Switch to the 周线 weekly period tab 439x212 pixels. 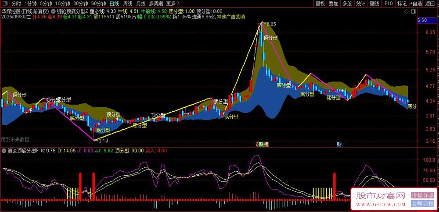click(x=128, y=4)
